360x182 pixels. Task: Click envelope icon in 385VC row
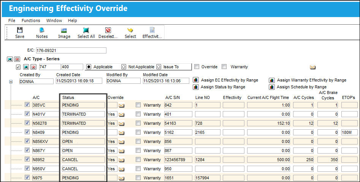(121, 105)
